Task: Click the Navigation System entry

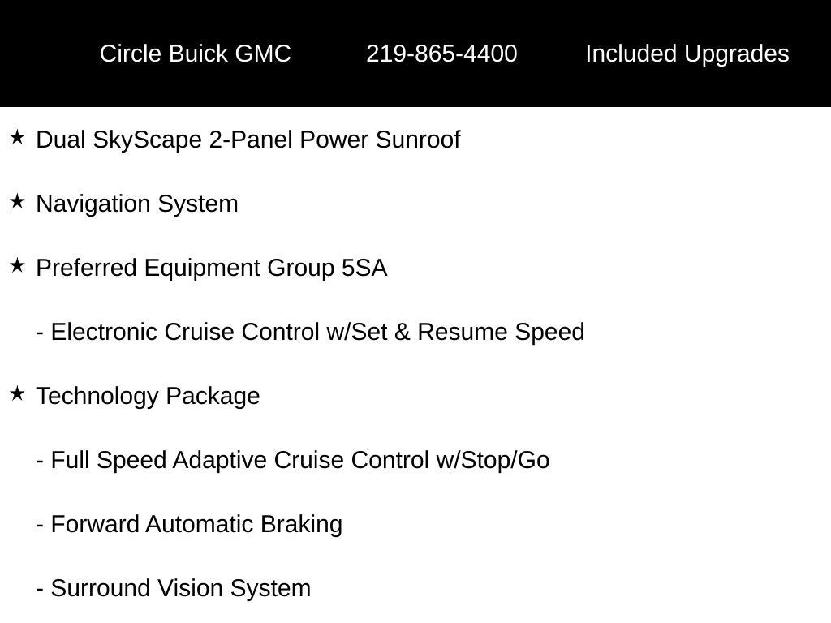Action: [x=137, y=204]
